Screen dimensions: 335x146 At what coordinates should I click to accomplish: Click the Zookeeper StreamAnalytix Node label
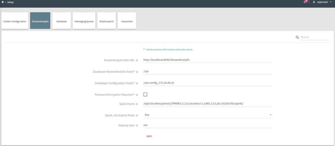tap(113, 72)
